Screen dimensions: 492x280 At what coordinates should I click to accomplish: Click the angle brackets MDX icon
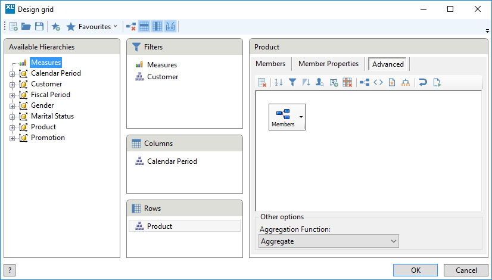coord(378,83)
